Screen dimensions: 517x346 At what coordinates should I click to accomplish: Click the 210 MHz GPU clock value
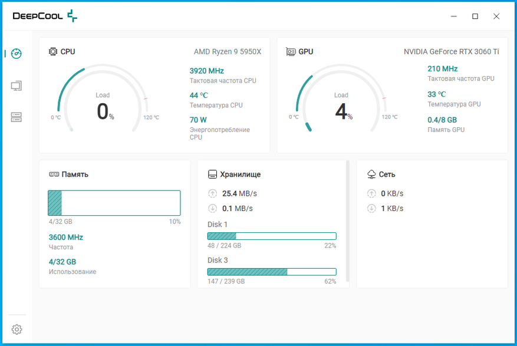pyautogui.click(x=443, y=69)
